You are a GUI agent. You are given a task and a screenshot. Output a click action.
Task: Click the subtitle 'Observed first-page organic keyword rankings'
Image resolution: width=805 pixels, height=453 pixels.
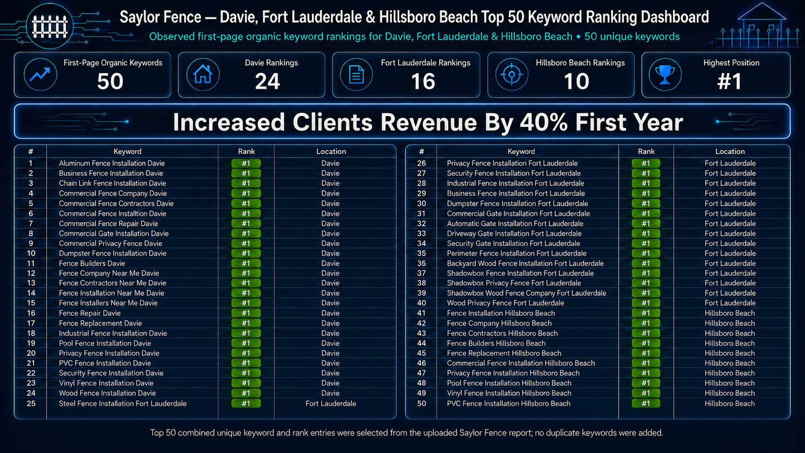click(x=414, y=37)
